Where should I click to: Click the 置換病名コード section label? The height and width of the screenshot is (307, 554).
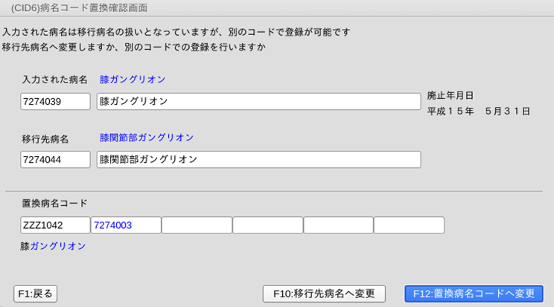(54, 203)
